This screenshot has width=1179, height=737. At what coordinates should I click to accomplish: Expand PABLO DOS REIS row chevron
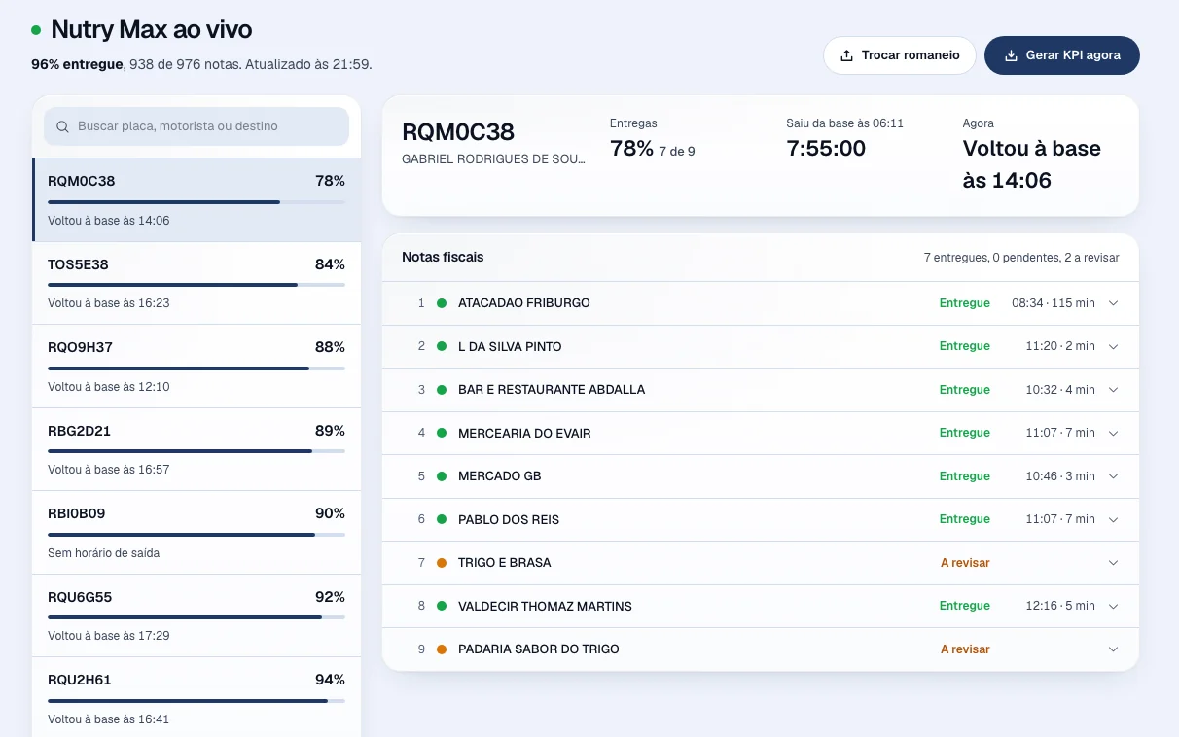(x=1114, y=519)
